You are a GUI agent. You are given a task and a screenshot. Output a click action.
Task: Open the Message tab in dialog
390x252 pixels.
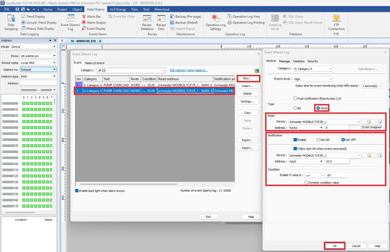tap(284, 61)
